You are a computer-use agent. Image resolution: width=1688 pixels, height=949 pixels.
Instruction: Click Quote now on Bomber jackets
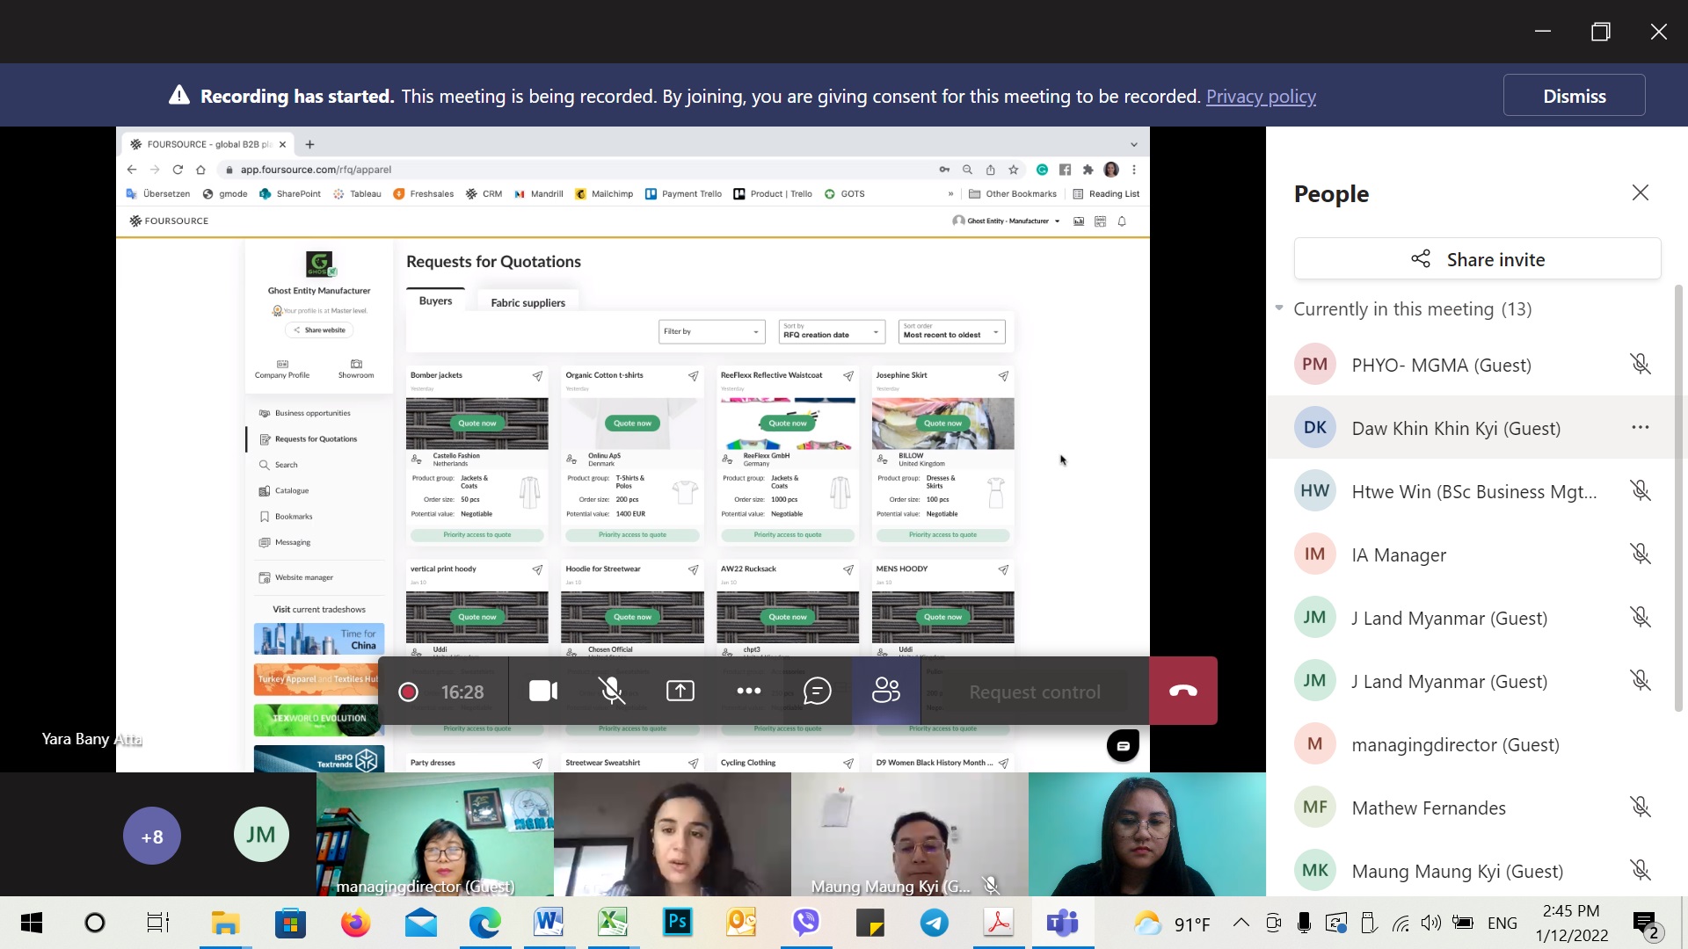[x=477, y=424]
